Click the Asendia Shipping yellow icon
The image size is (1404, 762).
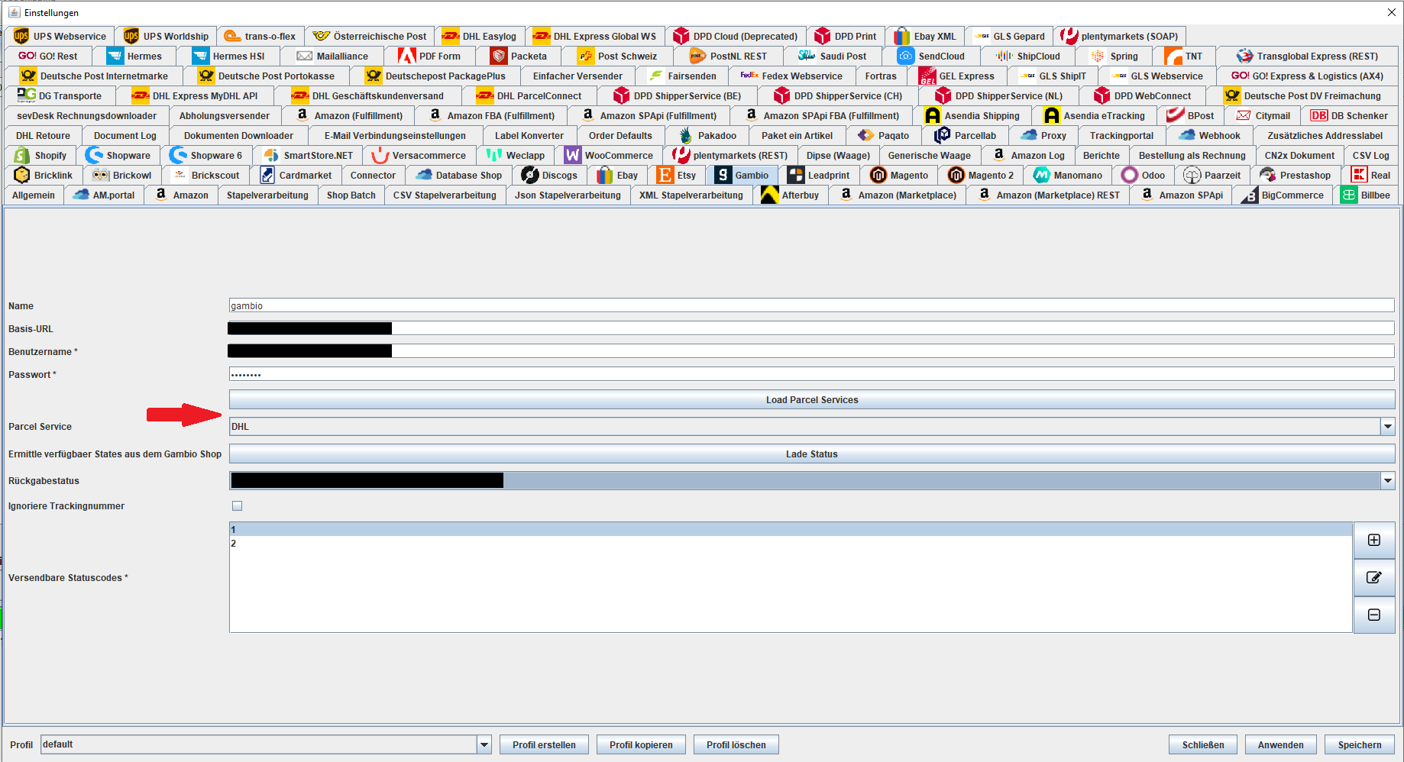pos(932,115)
